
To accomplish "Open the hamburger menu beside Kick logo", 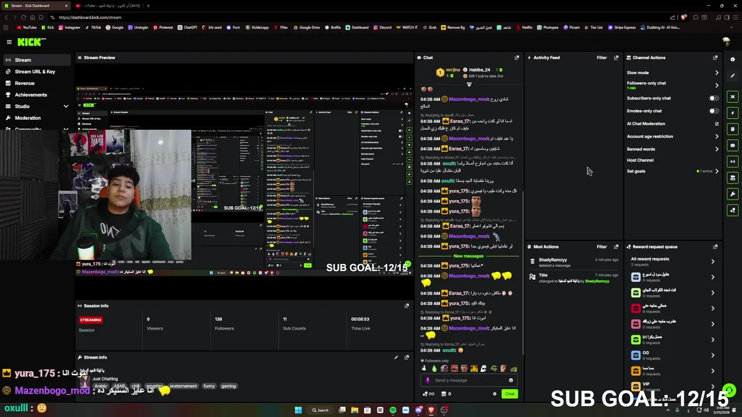I will coord(9,42).
